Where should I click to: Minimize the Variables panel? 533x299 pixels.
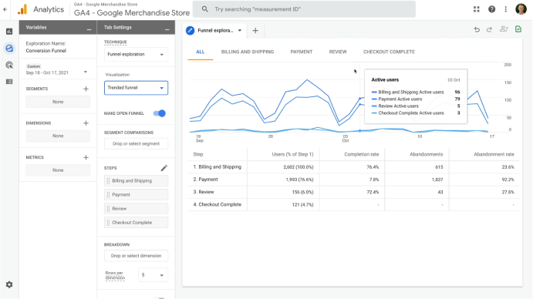(89, 29)
